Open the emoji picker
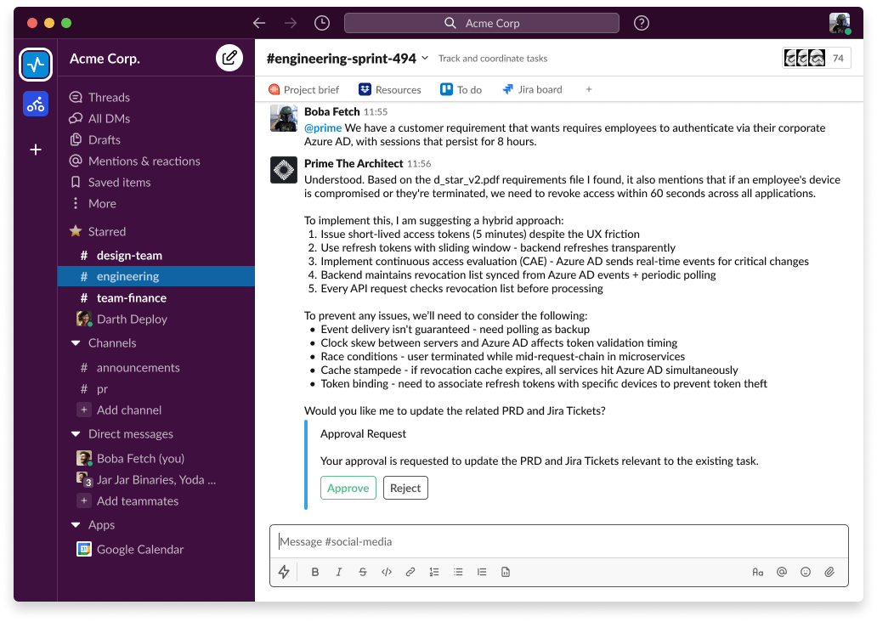 (x=806, y=572)
